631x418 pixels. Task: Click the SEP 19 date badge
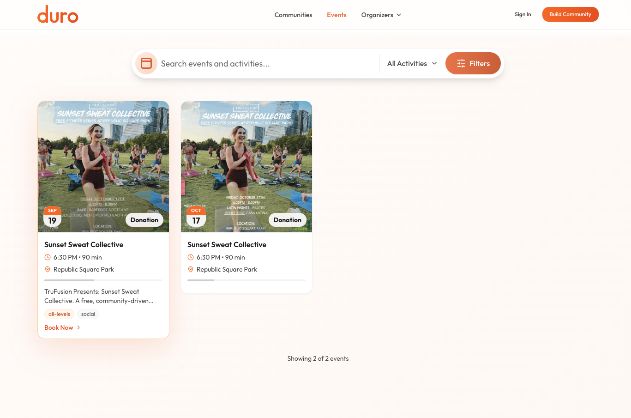pos(52,217)
